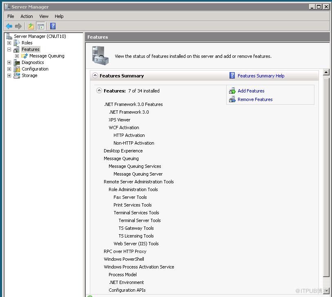The width and height of the screenshot is (332, 297).
Task: Click the Features Summary Help question icon
Action: (x=232, y=75)
